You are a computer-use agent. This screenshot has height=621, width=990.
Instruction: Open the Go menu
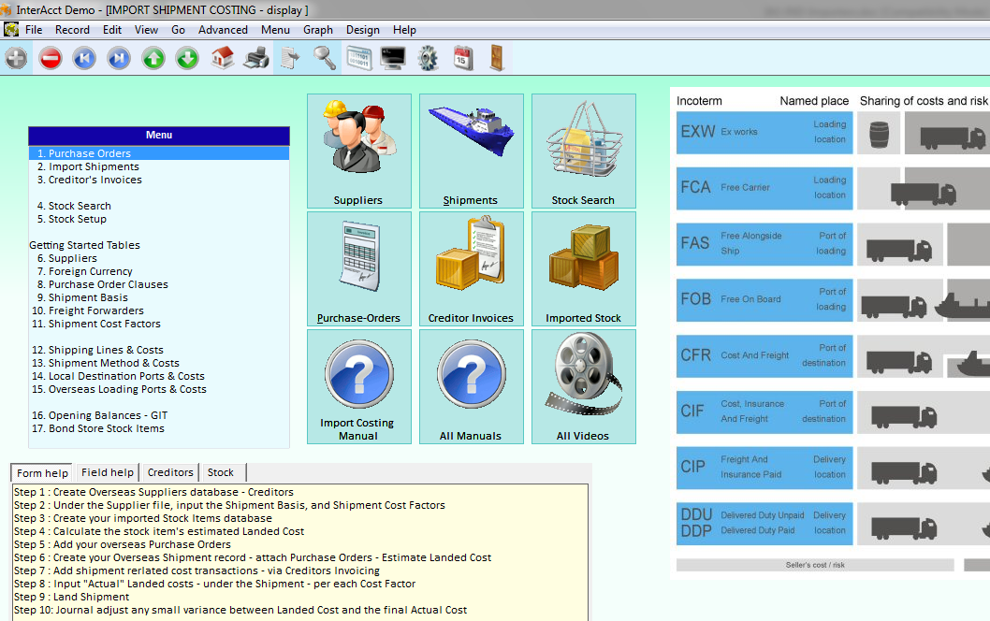click(x=178, y=30)
